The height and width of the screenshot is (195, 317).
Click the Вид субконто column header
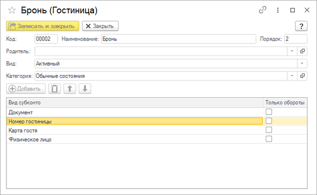tap(135, 103)
